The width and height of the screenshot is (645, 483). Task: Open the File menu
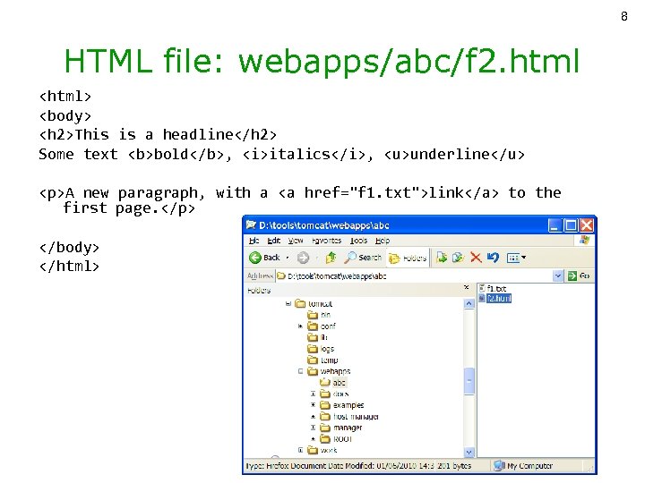coord(254,241)
